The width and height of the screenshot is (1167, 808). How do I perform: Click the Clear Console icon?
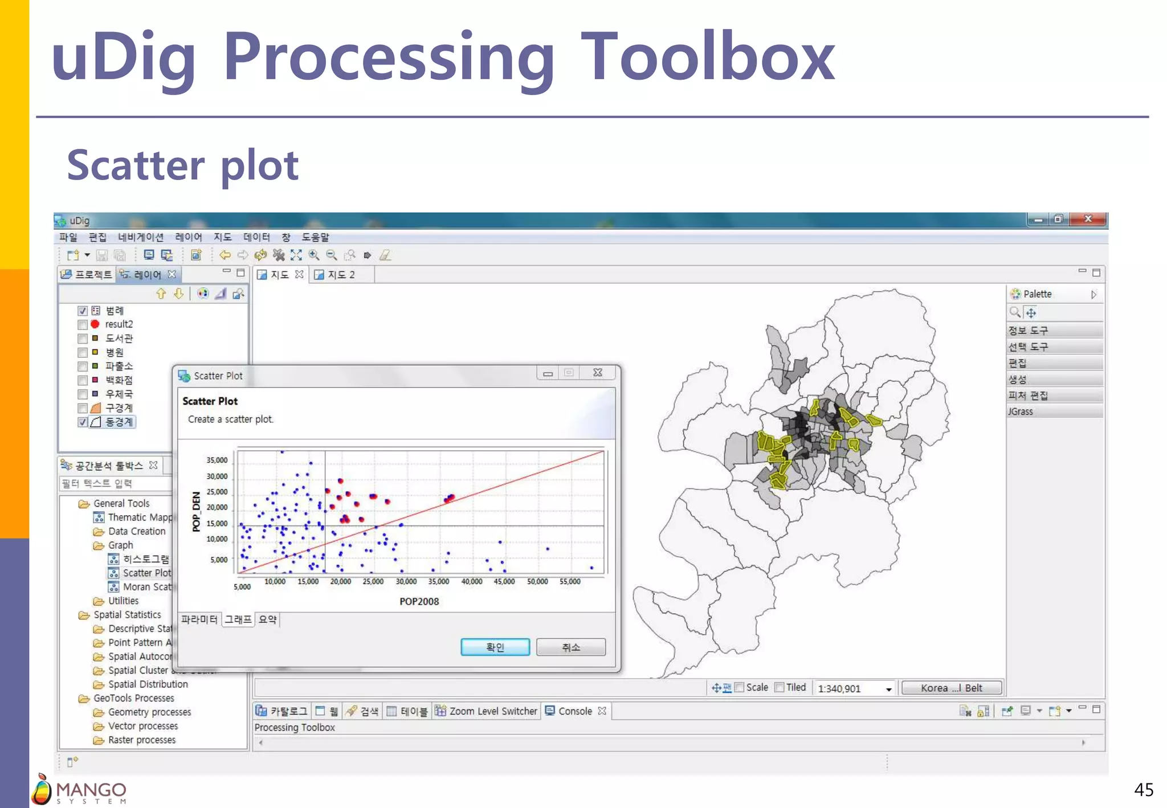pyautogui.click(x=965, y=711)
